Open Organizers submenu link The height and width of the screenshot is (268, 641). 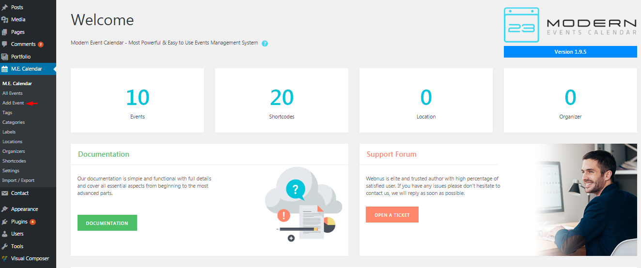(x=14, y=151)
